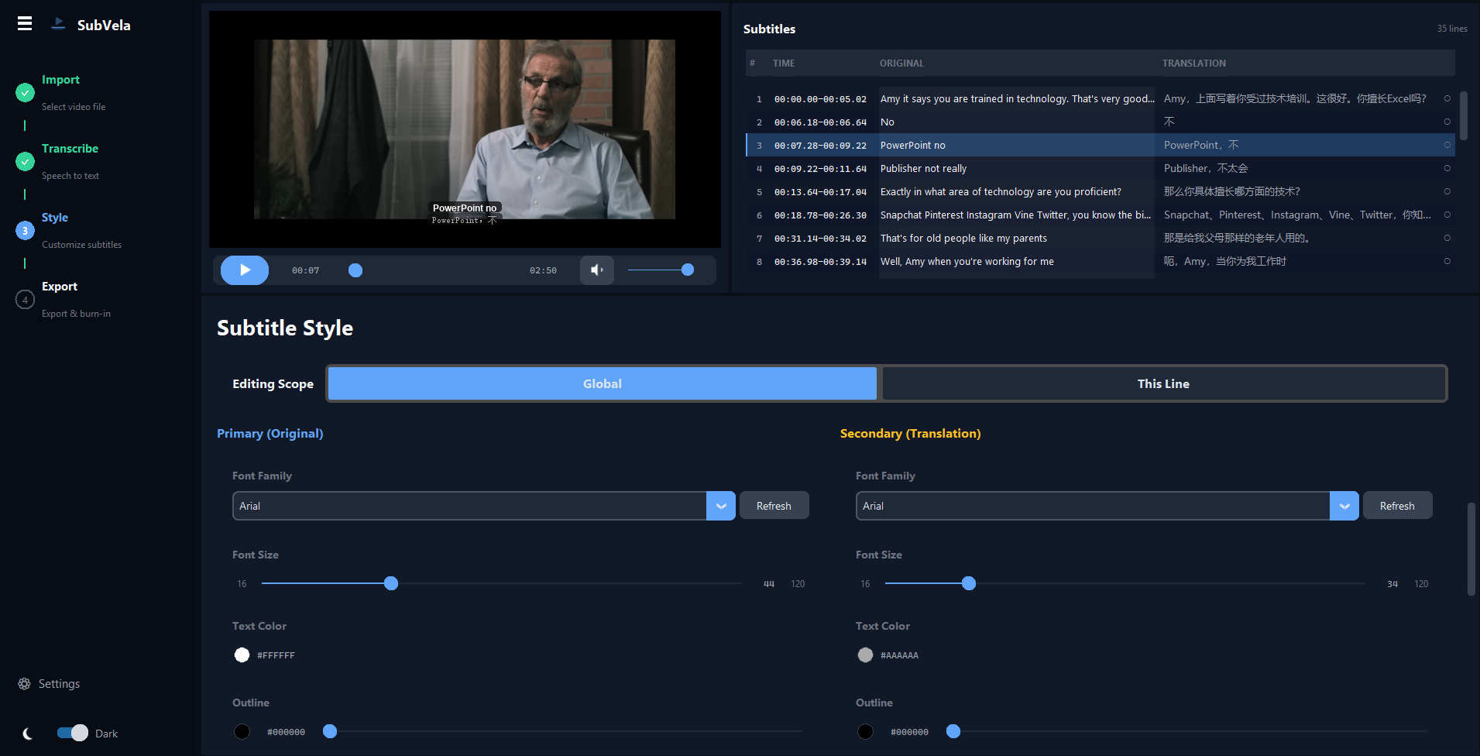Click the Secondary Refresh button

(x=1397, y=505)
